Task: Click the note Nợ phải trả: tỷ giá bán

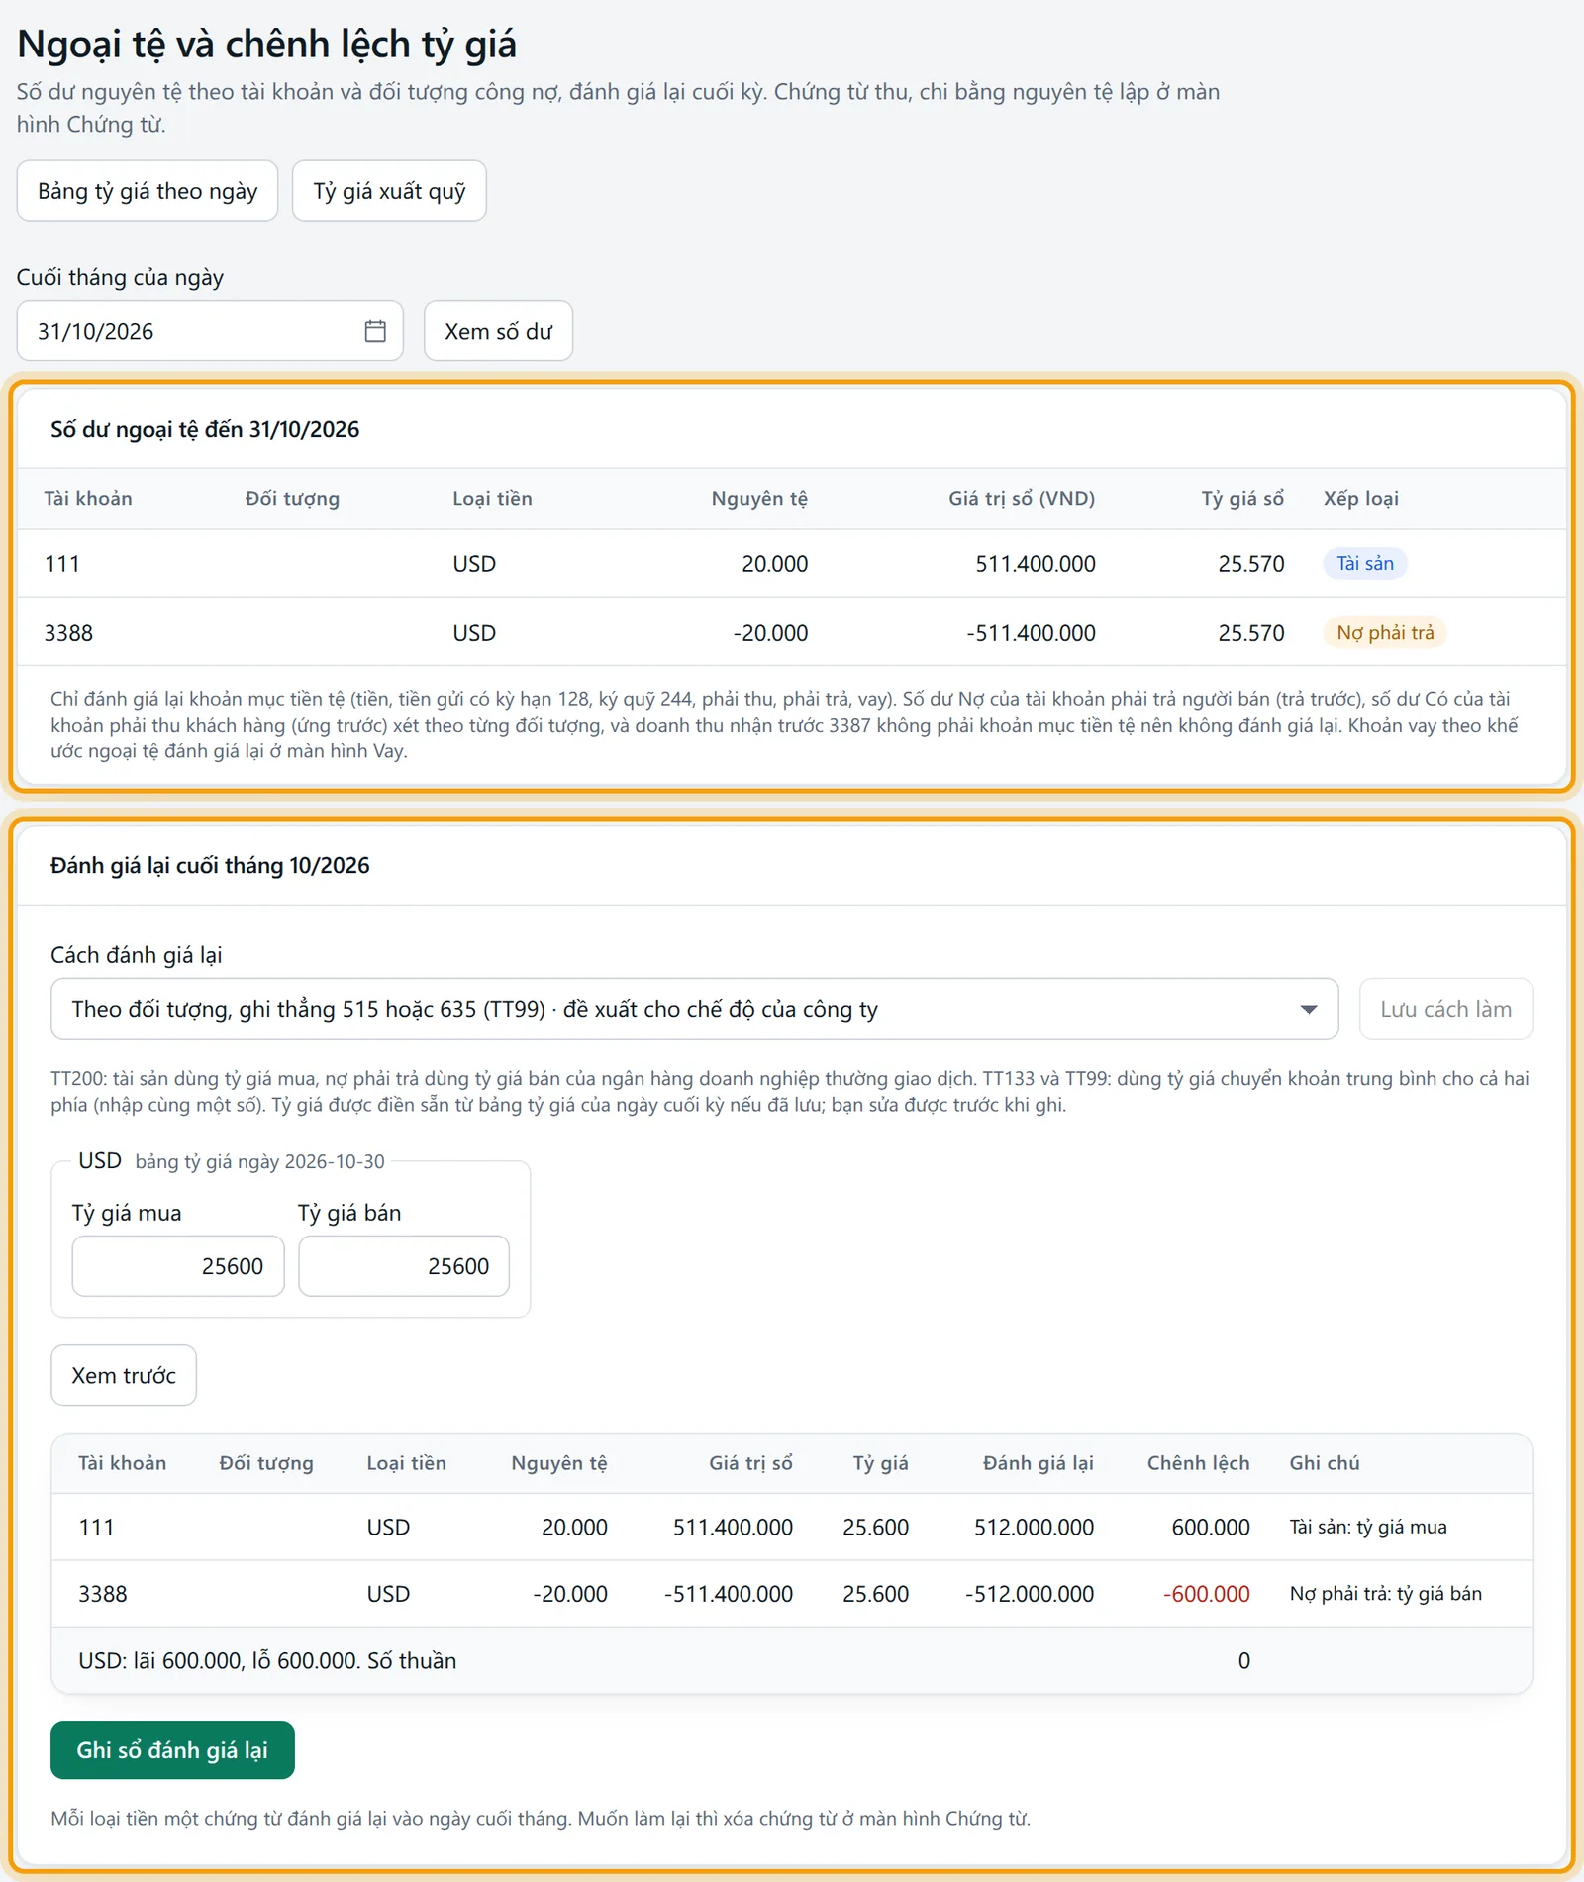Action: [x=1385, y=1594]
